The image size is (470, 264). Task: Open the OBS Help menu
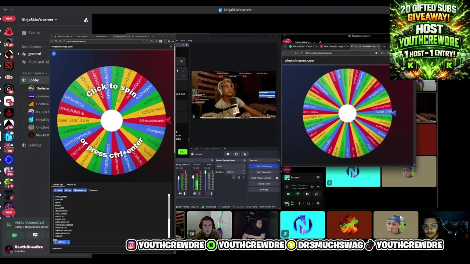point(190,40)
